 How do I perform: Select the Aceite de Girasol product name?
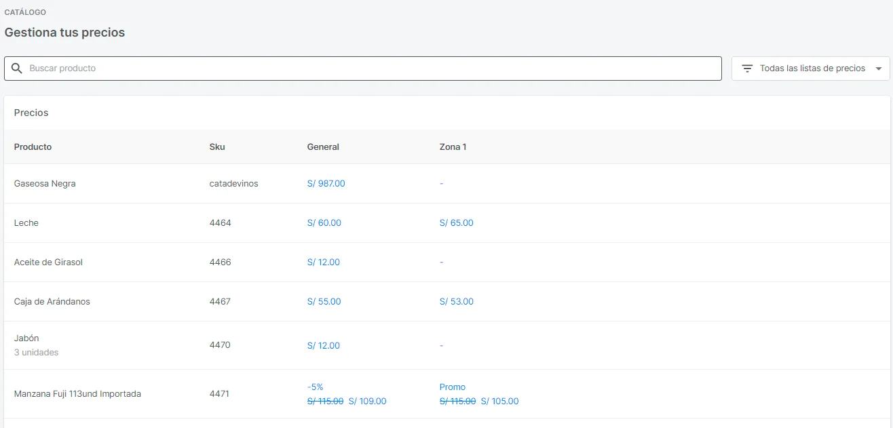pos(48,262)
